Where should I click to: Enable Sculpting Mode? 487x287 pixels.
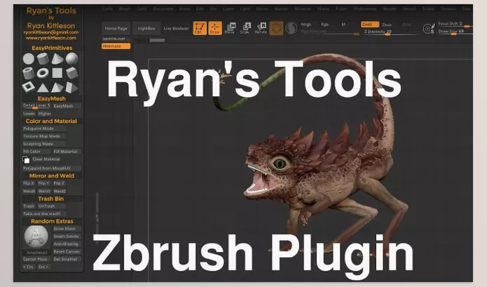pos(44,144)
